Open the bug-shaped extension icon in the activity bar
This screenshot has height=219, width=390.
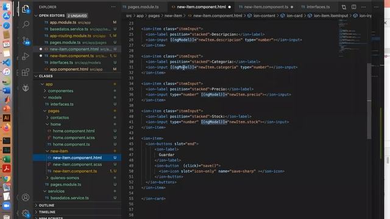pyautogui.click(x=26, y=88)
